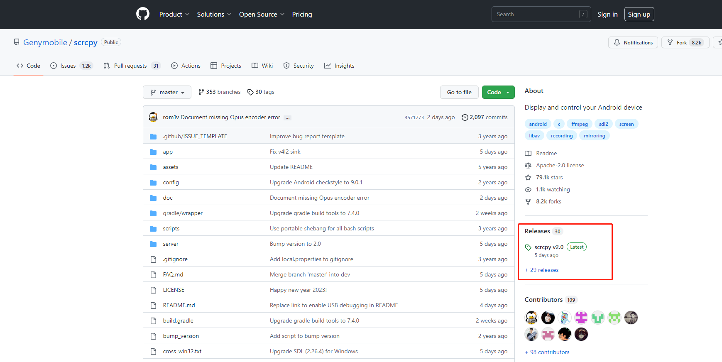
Task: Click the Fork button
Action: (x=685, y=42)
